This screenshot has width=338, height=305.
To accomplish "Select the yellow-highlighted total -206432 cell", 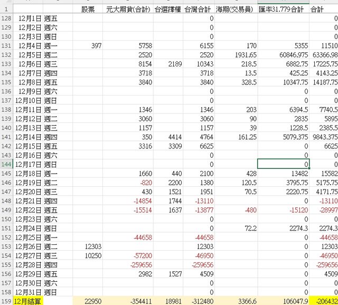I will 323,301.
